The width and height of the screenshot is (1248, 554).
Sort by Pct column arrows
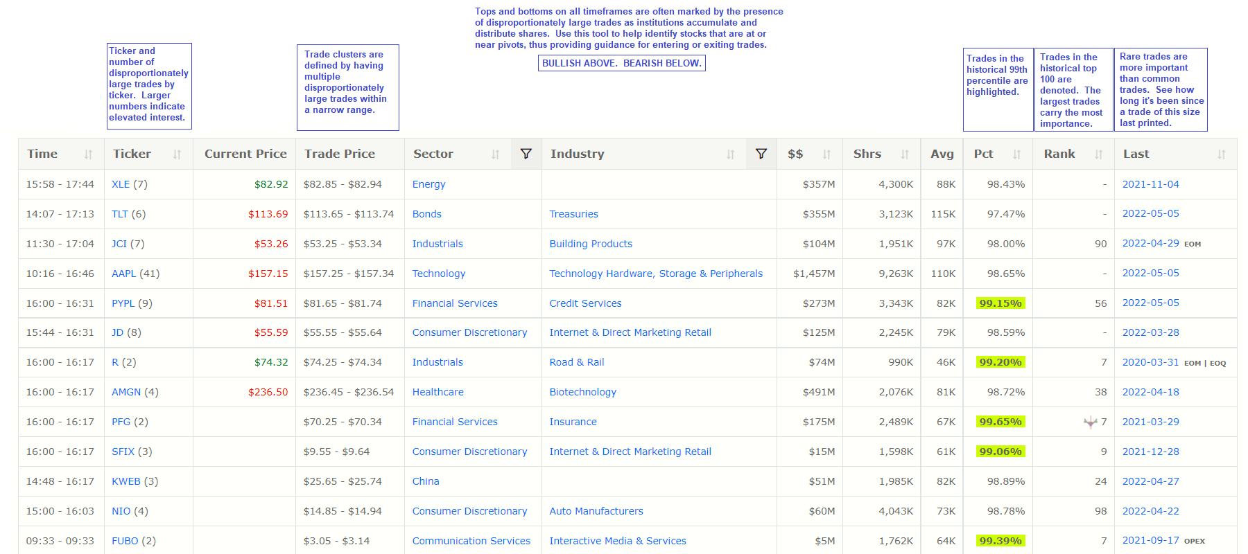[1016, 154]
